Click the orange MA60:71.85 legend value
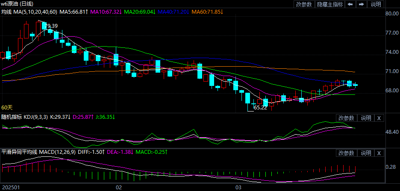Image resolution: width=400 pixels, height=191 pixels. (x=207, y=11)
